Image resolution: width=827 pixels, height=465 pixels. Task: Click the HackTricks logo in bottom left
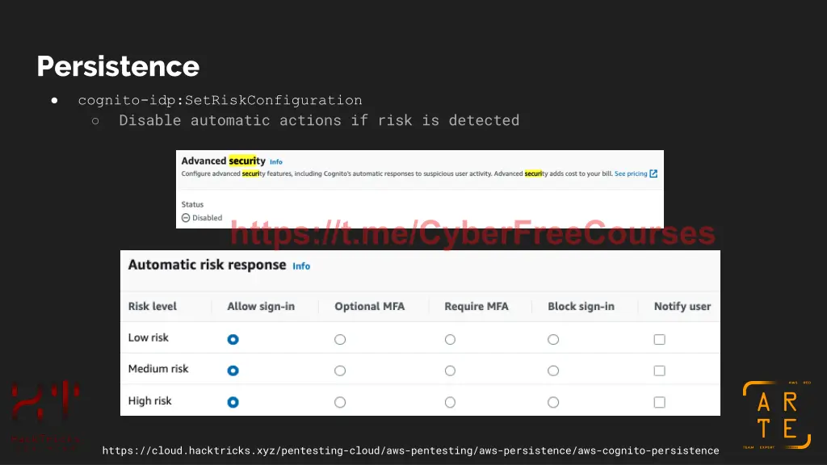(45, 416)
